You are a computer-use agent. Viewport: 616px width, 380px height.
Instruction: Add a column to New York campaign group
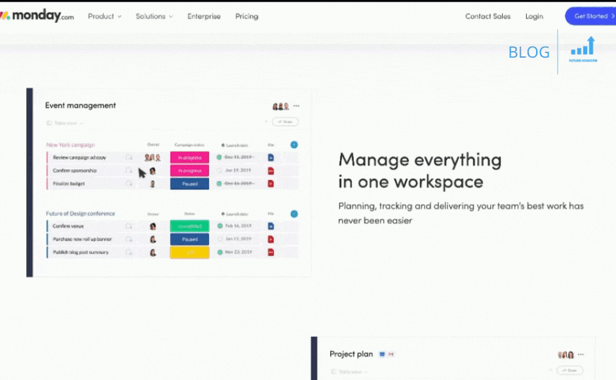294,145
